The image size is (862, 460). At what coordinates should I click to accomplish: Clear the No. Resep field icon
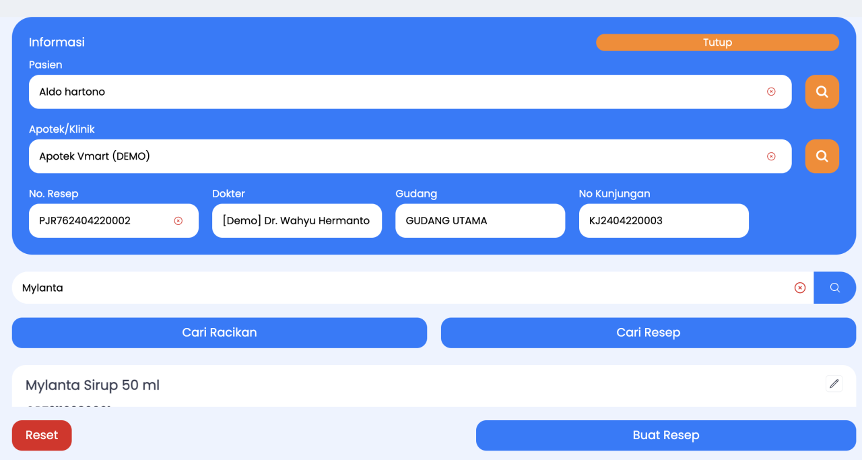[x=178, y=221]
